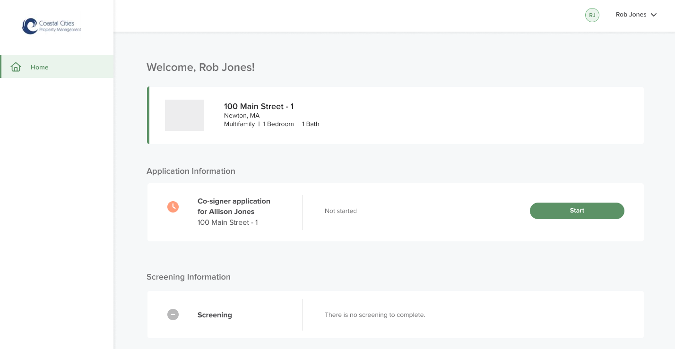Click the Welcome, Rob Jones! heading

[200, 67]
